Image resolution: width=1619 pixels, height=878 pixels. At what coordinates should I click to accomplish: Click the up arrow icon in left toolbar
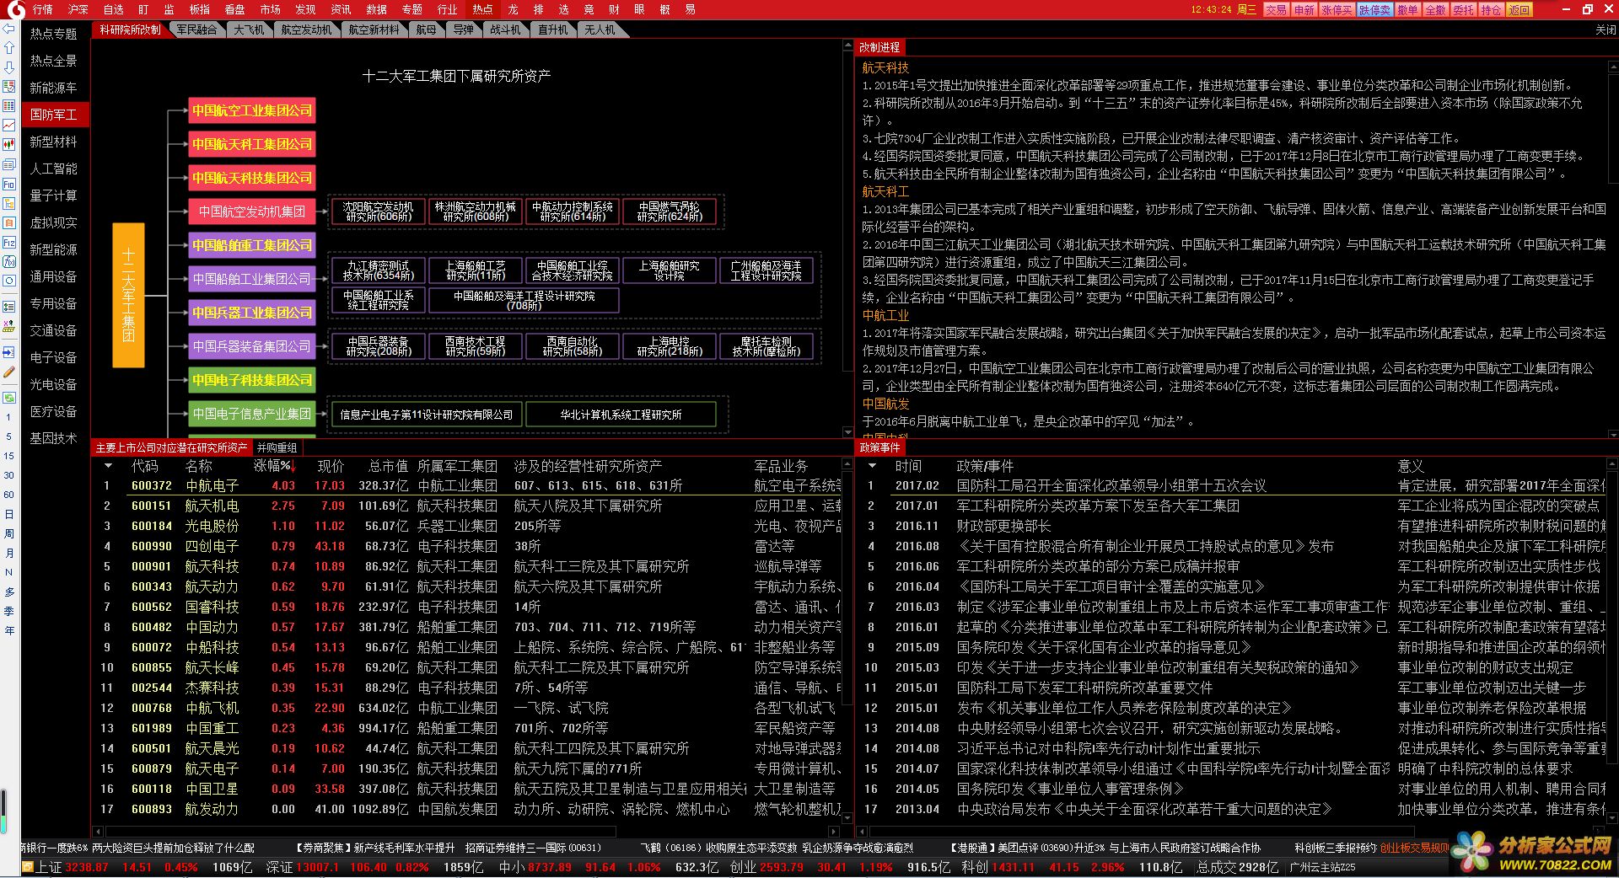click(x=9, y=48)
